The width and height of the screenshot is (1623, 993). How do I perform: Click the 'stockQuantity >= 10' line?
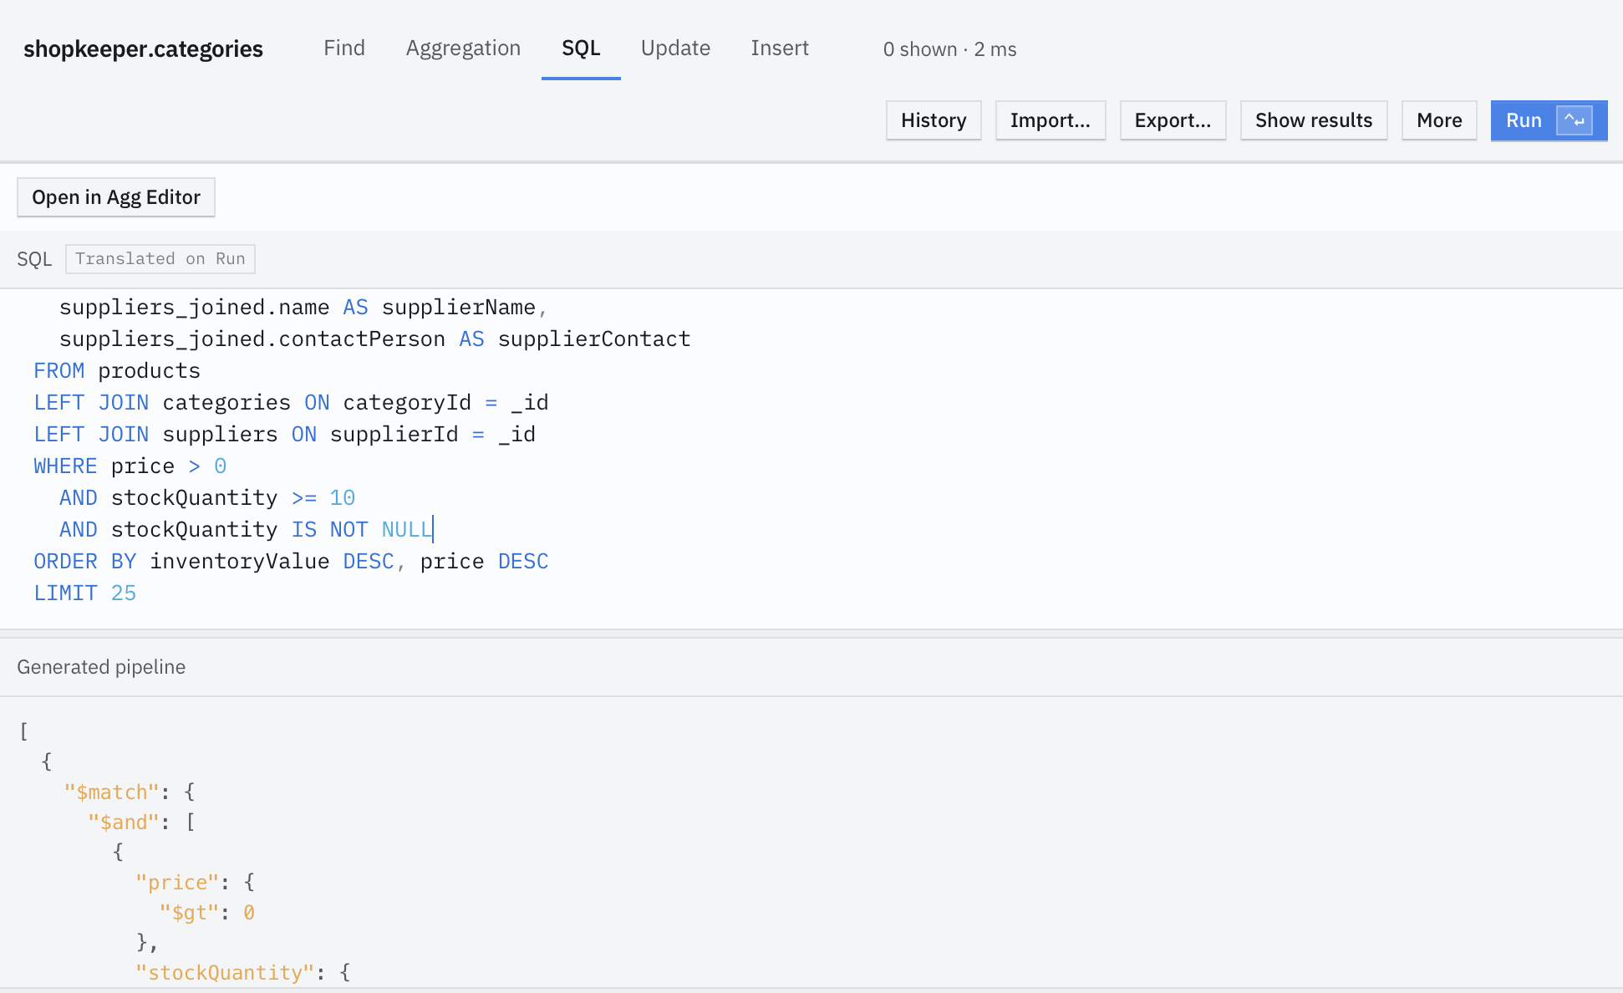point(207,497)
